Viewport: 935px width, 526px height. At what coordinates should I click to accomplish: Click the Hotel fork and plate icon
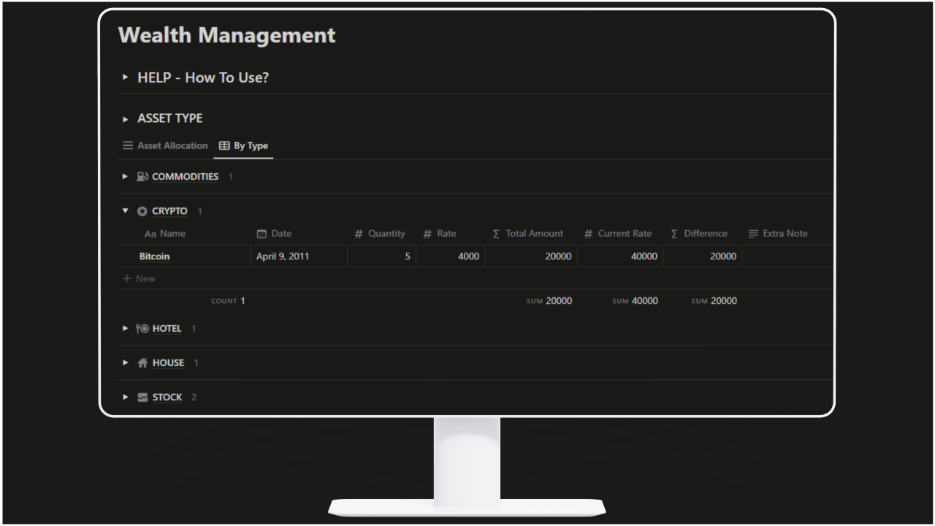(142, 329)
